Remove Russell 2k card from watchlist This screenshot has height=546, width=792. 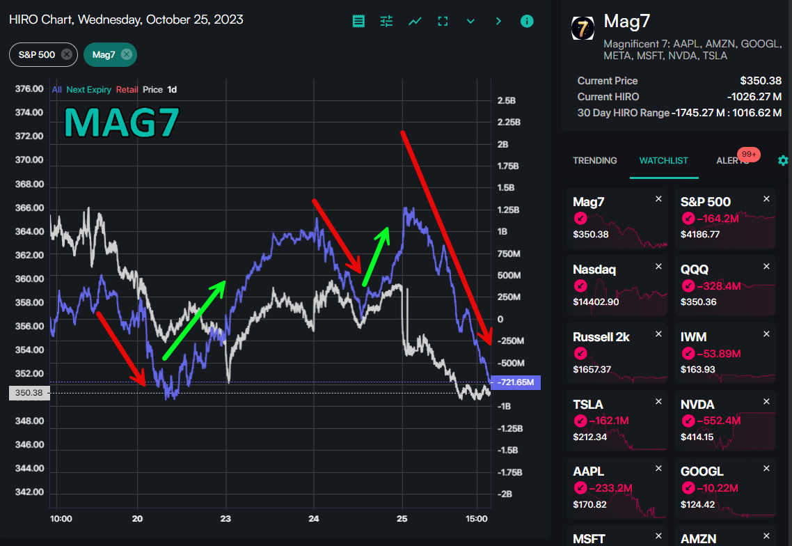click(658, 334)
